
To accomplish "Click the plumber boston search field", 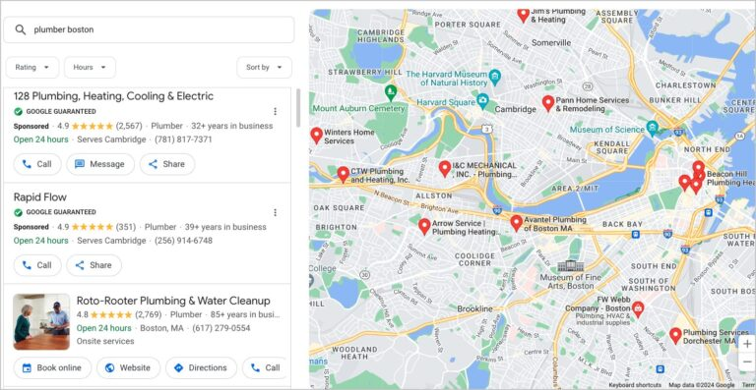I will tap(149, 29).
